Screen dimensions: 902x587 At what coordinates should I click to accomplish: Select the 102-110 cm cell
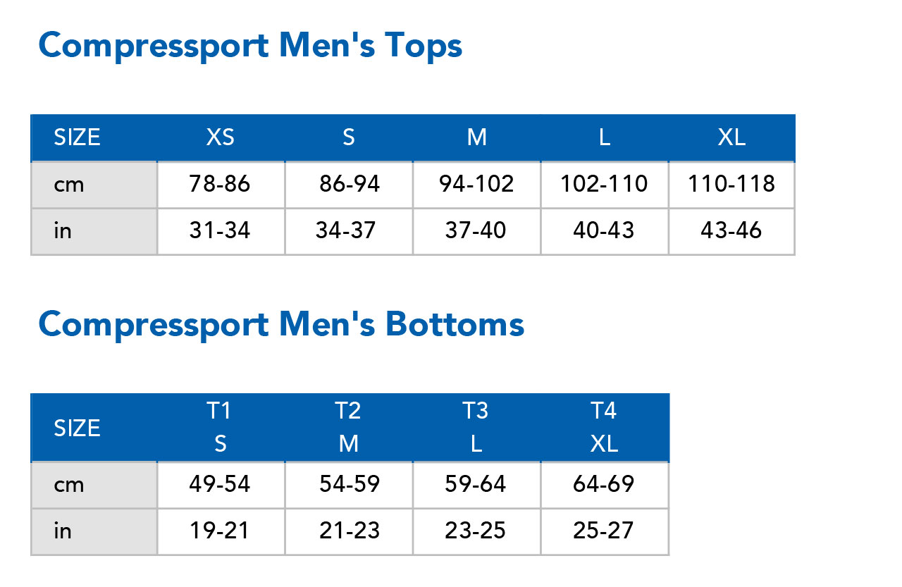point(604,185)
